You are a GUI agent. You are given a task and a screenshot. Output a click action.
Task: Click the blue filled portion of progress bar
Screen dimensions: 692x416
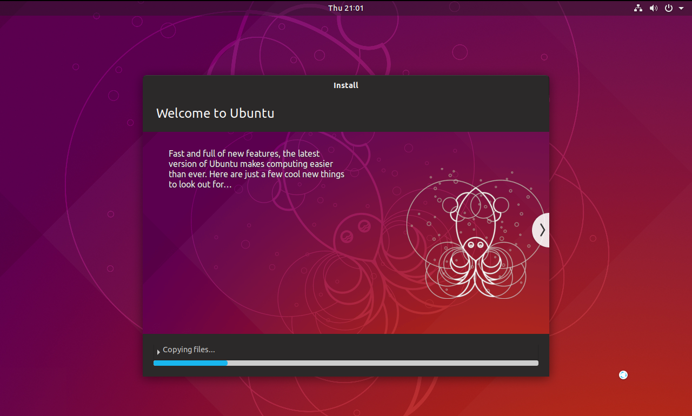point(190,363)
